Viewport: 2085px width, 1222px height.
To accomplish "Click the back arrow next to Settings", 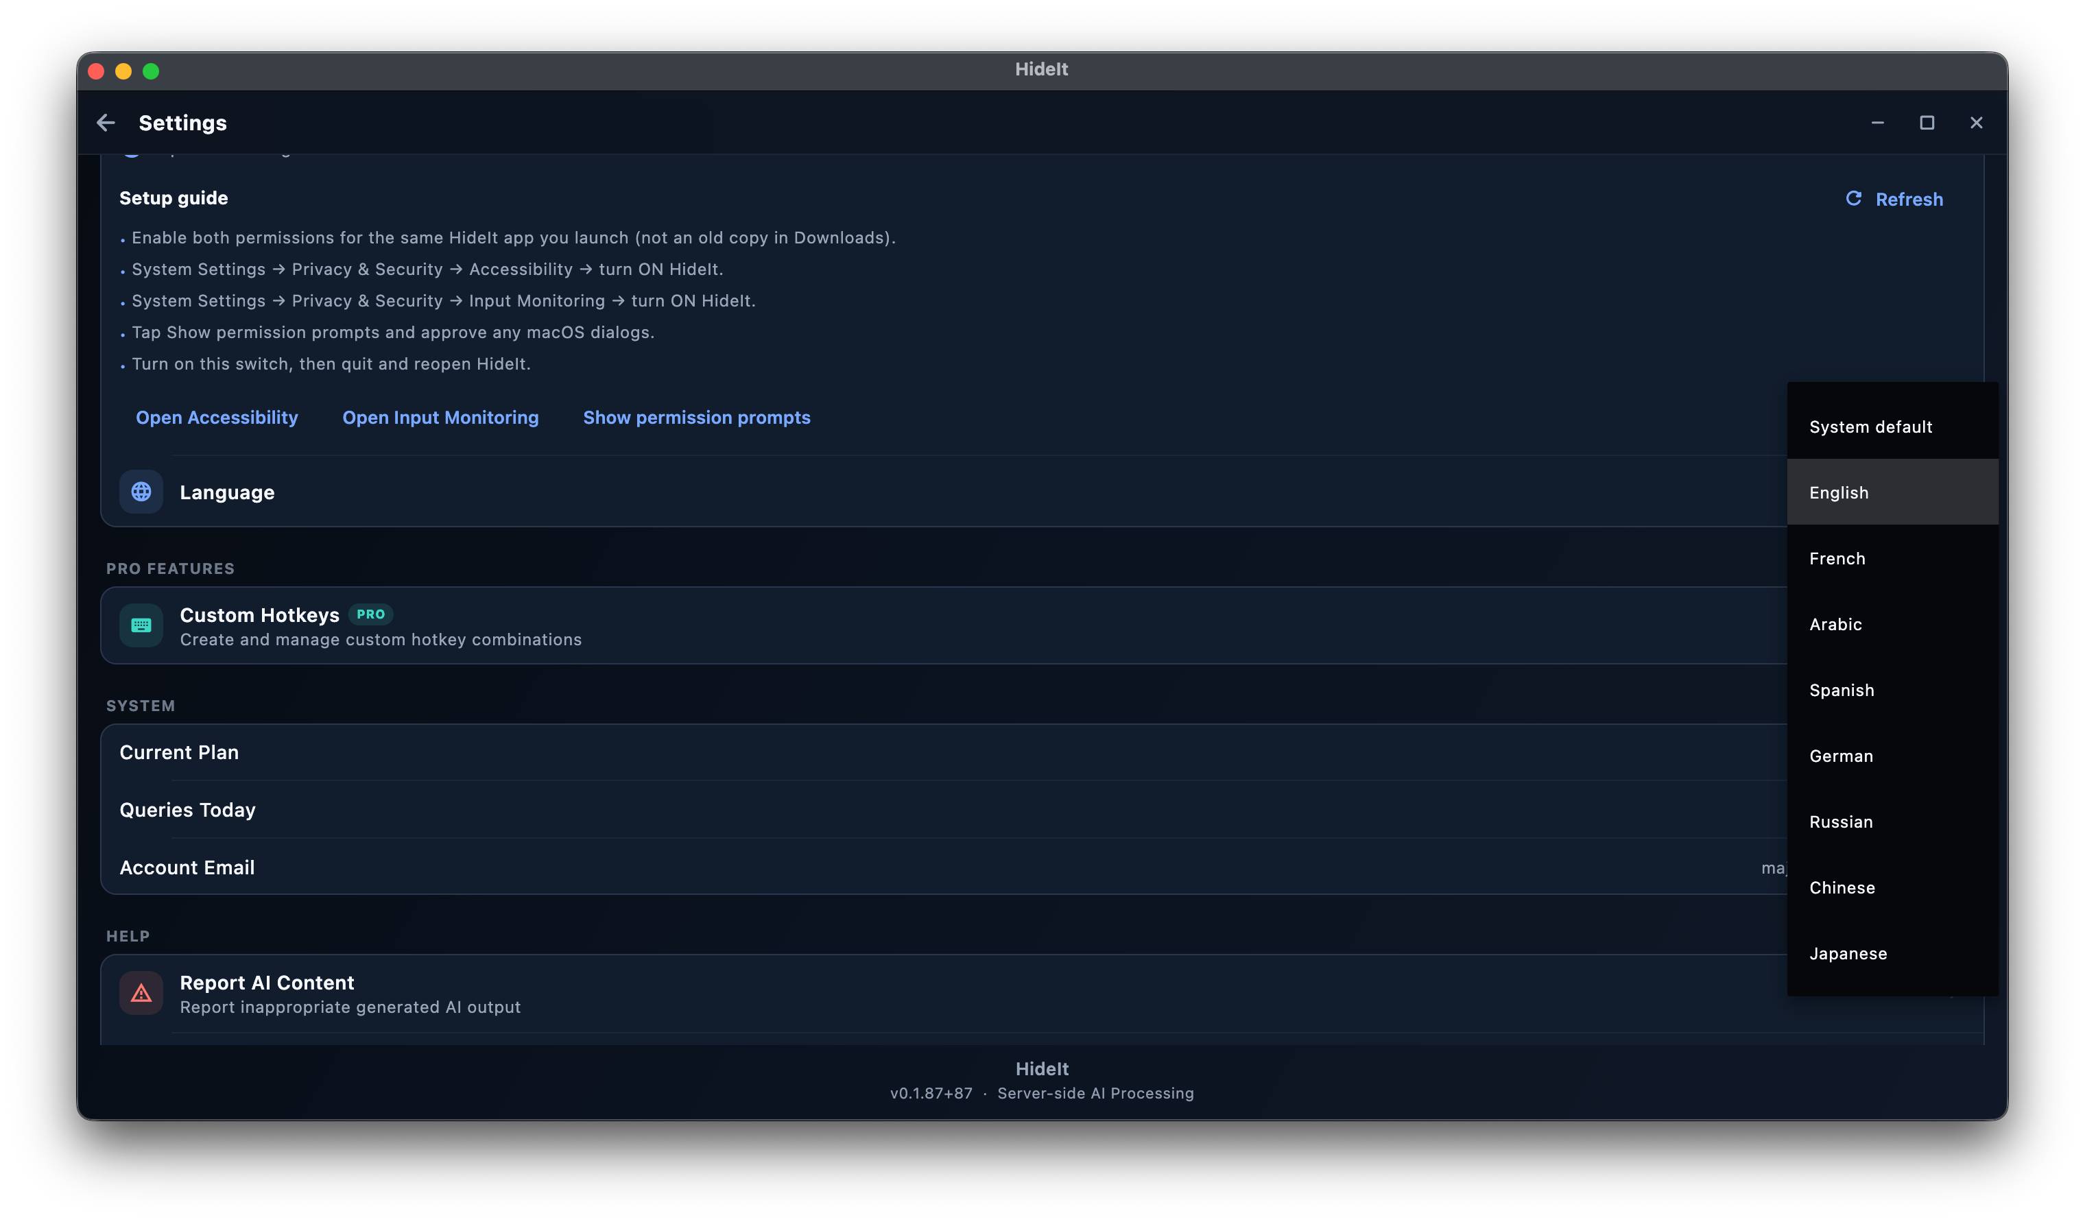I will [105, 123].
